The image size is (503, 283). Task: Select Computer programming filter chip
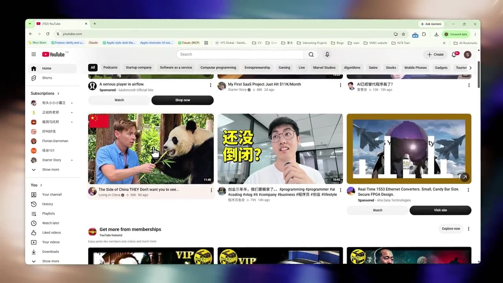tap(218, 68)
